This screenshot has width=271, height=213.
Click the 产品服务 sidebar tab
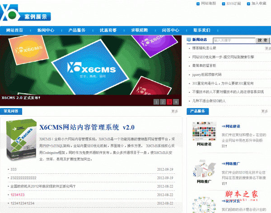(x=198, y=111)
